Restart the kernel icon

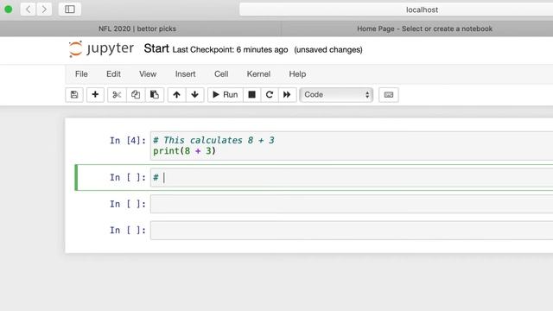point(270,95)
